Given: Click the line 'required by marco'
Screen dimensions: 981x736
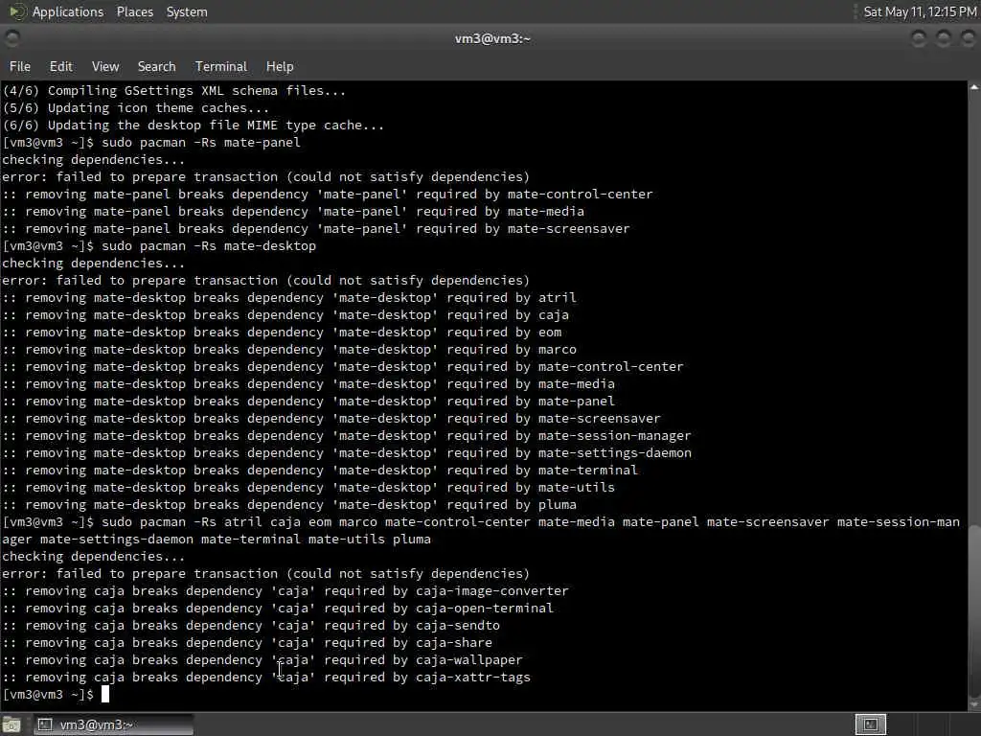Looking at the screenshot, I should pos(289,349).
